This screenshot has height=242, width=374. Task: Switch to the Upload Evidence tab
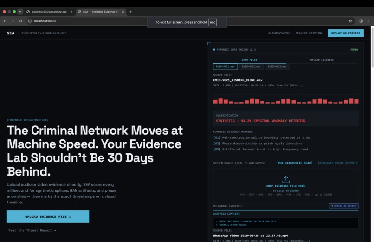coord(322,60)
